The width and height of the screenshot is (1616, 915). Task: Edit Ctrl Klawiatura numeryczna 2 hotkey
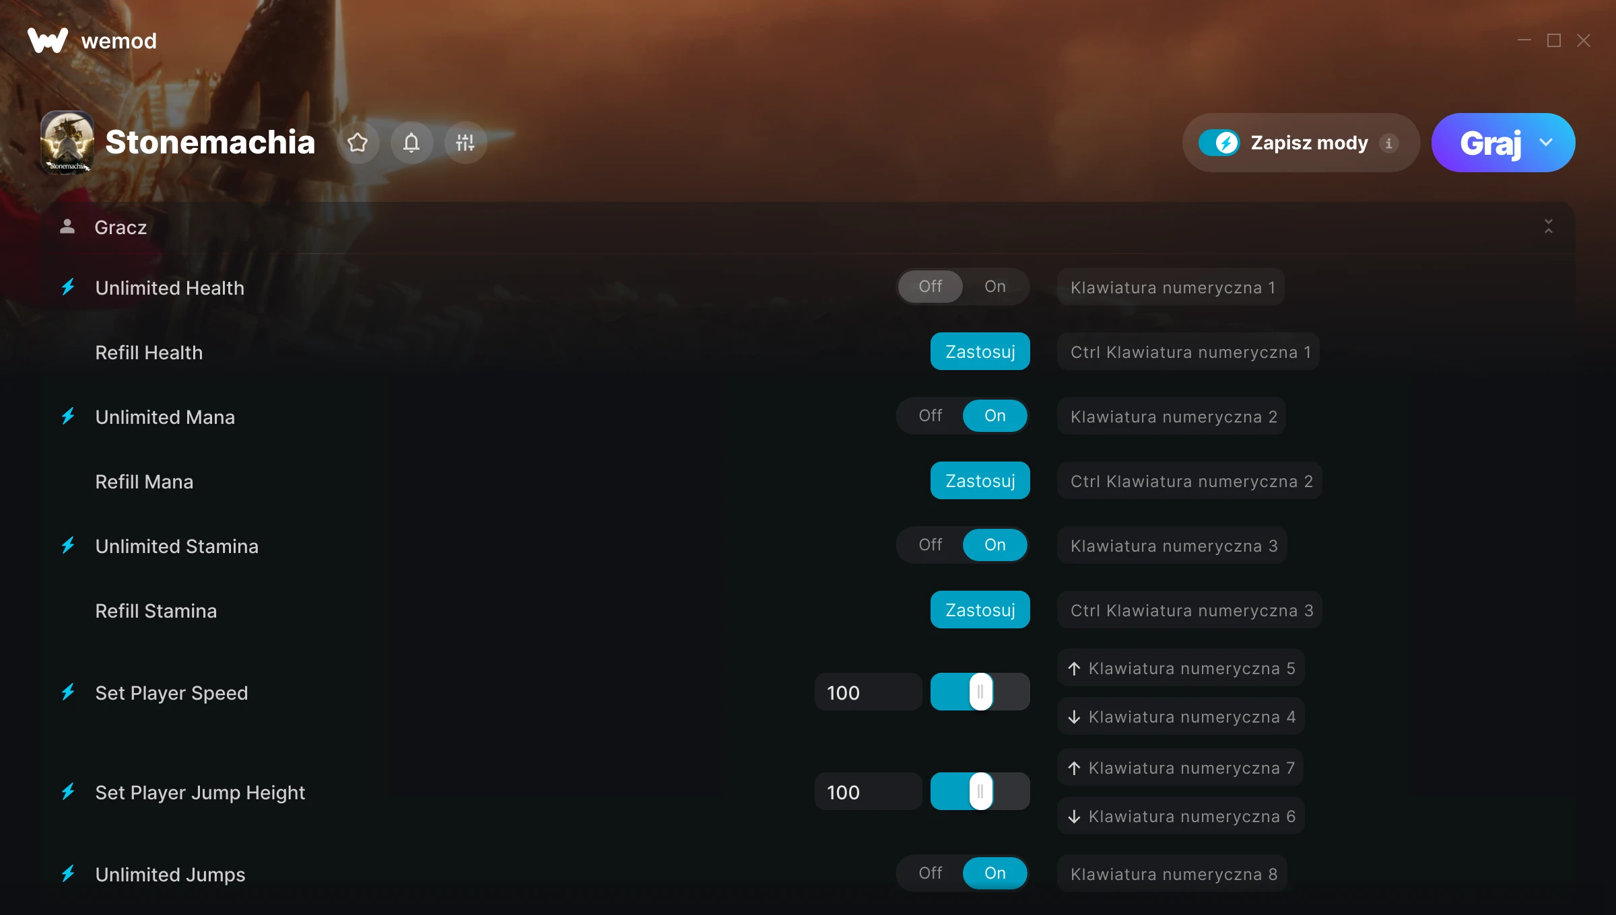(x=1190, y=481)
